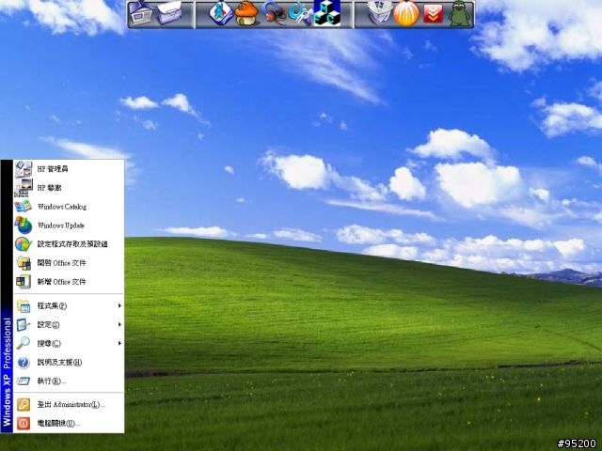Screen dimensions: 602x451
Task: Open HP 管理員 from the start menu
Action: [x=69, y=169]
